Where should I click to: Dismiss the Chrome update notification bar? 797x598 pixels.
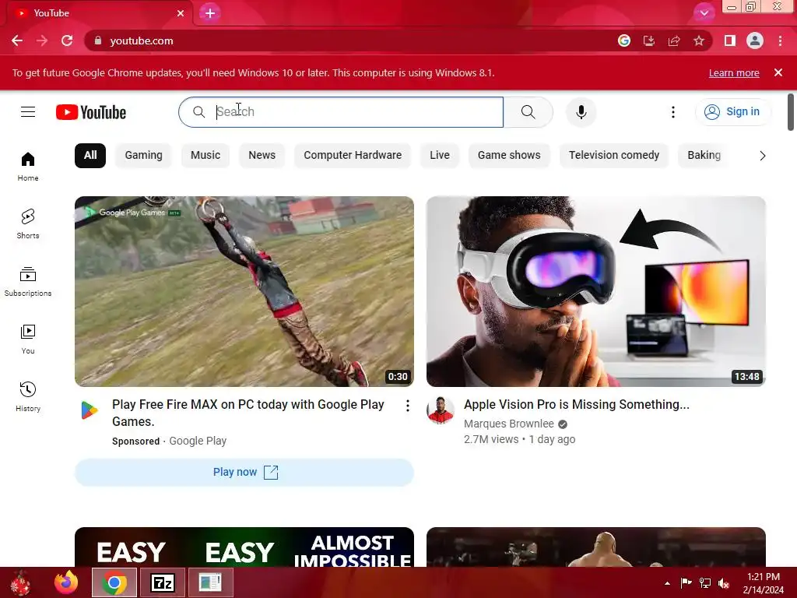click(778, 72)
